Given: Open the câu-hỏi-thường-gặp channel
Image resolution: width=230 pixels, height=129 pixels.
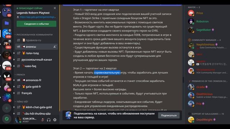Looking at the screenshot, I should (x=36, y=114).
